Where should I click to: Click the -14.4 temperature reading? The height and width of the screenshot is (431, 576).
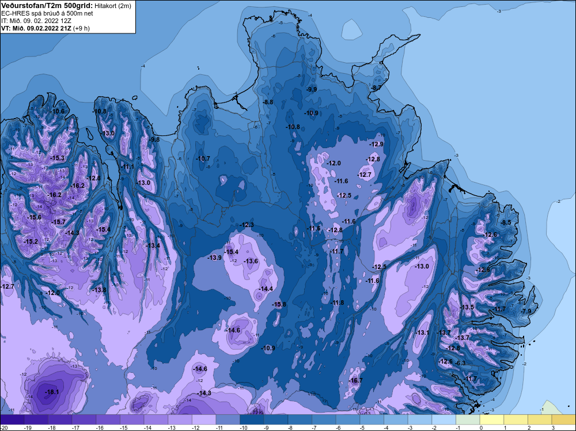(266, 289)
